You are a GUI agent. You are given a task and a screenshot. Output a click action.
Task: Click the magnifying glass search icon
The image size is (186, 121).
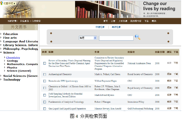(x=137, y=37)
